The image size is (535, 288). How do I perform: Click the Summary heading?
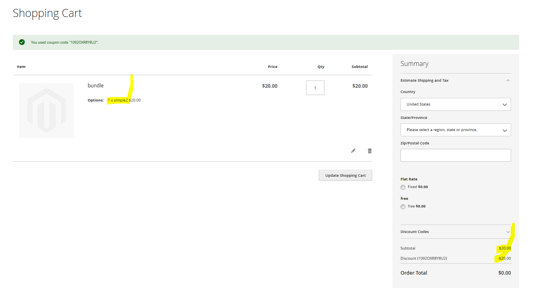tap(414, 64)
